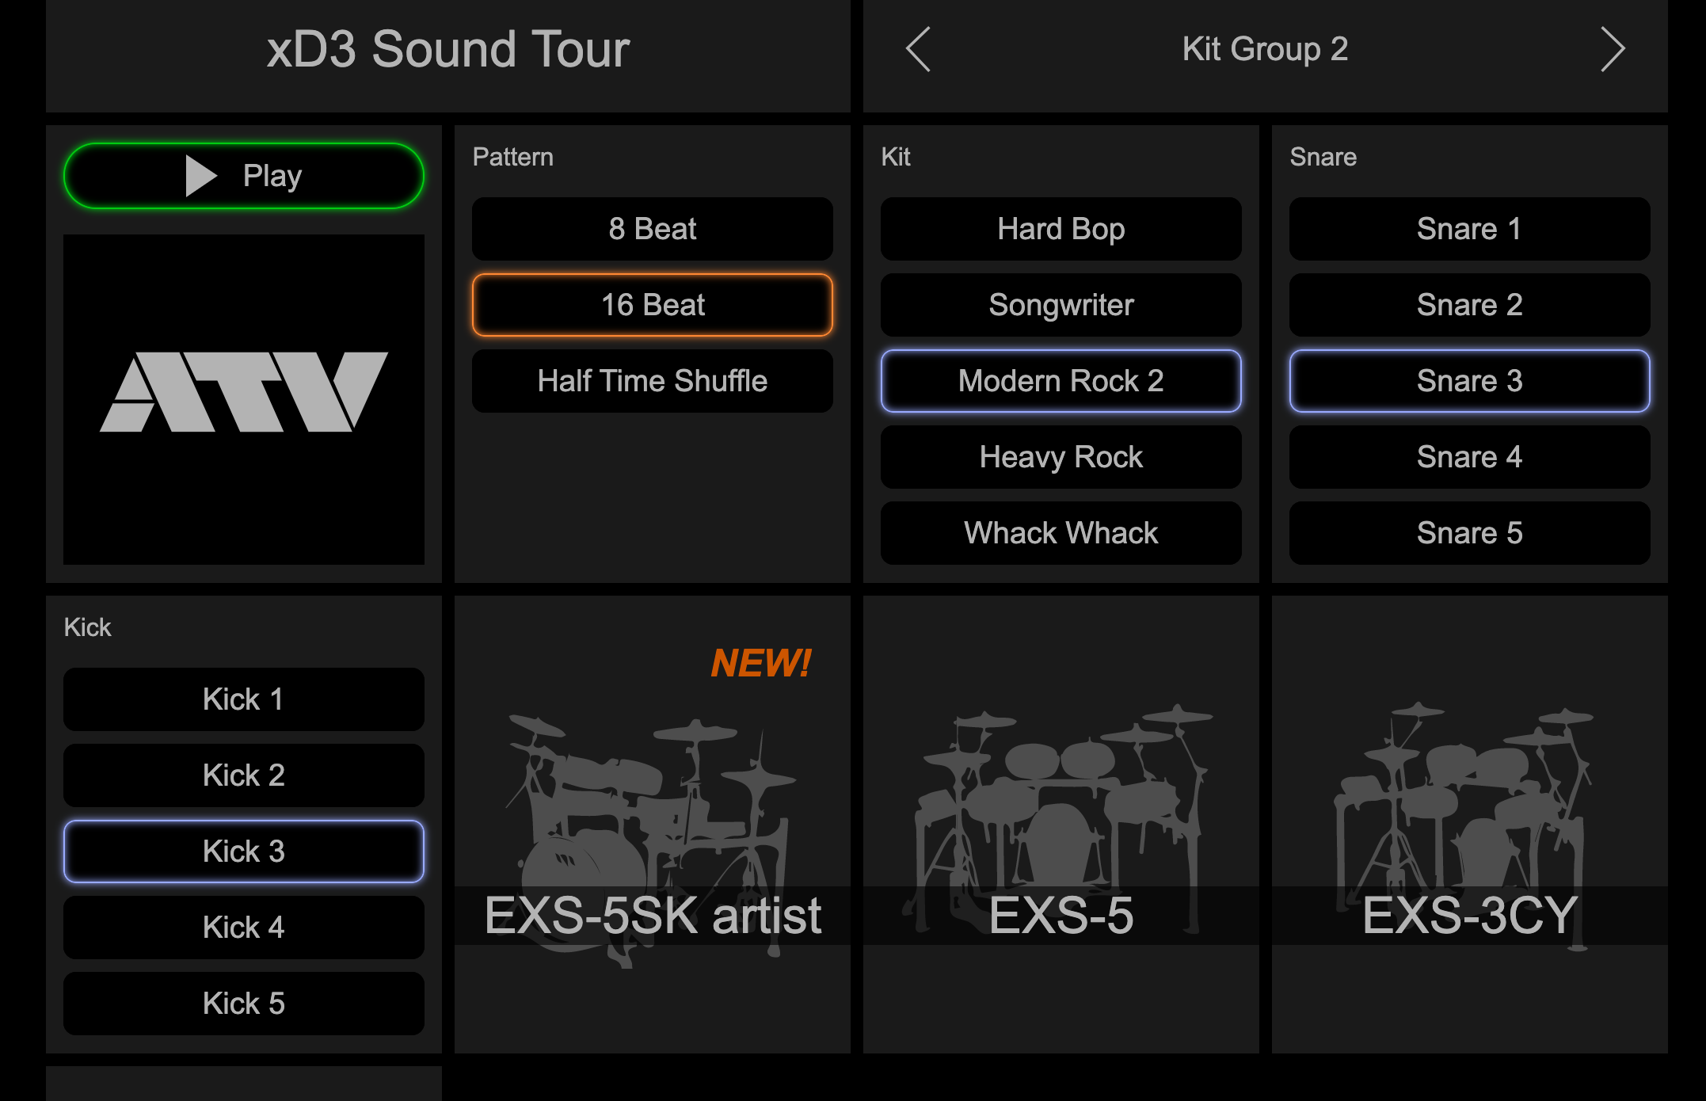Open the EXS-5 drum kit

tap(1061, 825)
